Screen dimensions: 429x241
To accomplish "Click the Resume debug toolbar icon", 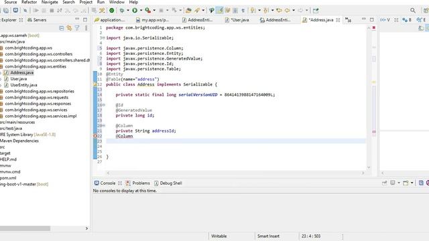I will 36,11.
